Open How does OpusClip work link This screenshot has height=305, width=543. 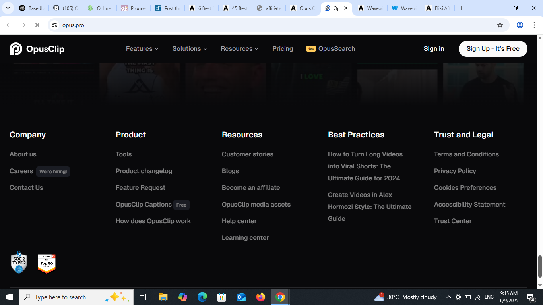click(153, 221)
